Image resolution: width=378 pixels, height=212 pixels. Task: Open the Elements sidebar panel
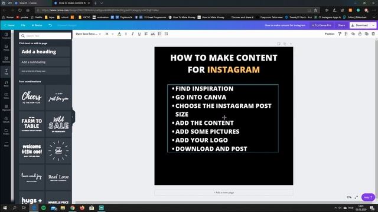tap(6, 59)
